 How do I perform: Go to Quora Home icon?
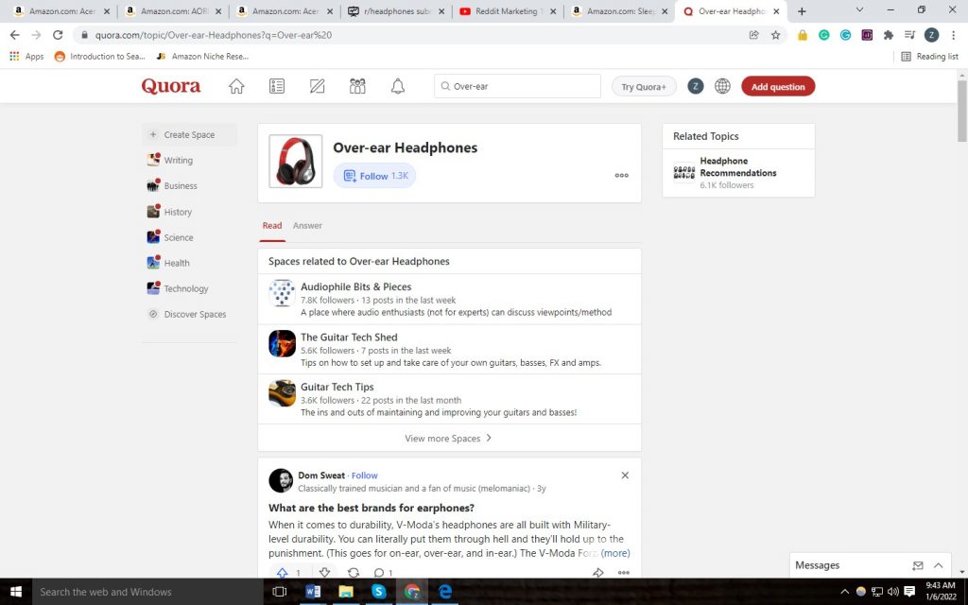click(236, 86)
